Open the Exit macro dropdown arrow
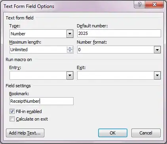167x144 pixels. click(157, 75)
